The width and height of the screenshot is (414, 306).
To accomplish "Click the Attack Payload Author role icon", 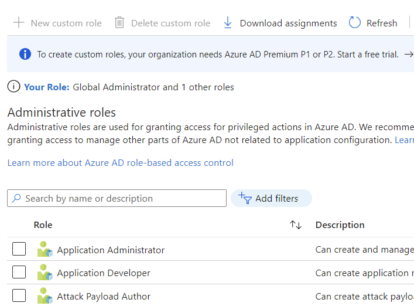I will 45,295.
